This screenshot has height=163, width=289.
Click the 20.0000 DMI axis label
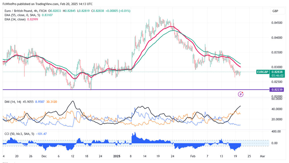click(x=277, y=119)
